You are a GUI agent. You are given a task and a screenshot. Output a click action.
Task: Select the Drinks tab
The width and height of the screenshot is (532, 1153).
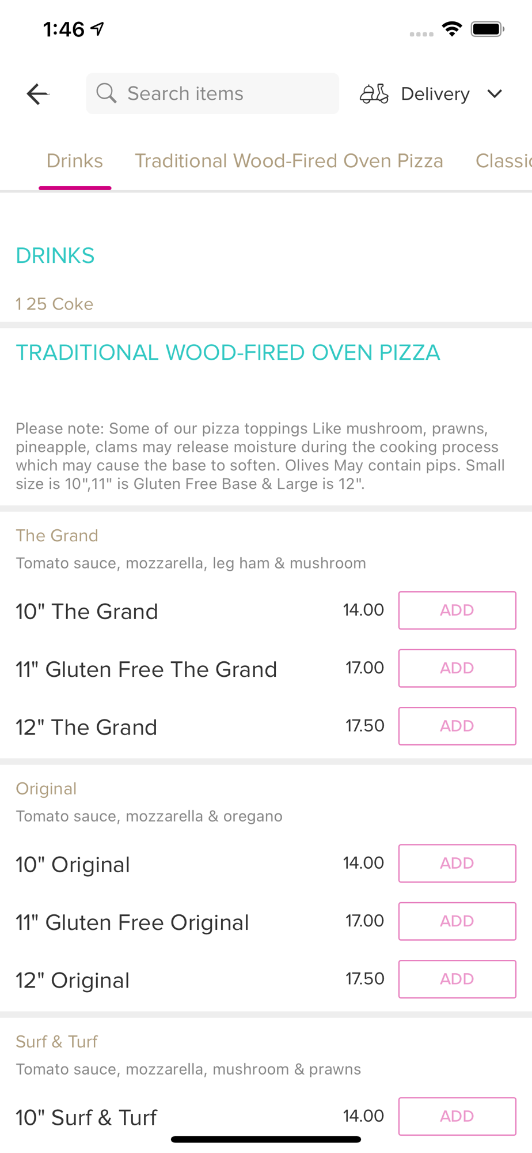pos(75,161)
